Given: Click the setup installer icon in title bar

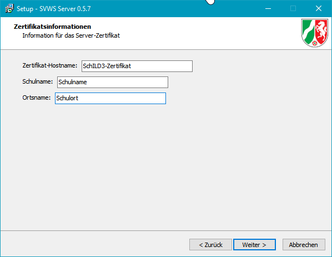Looking at the screenshot, I should click(x=9, y=9).
